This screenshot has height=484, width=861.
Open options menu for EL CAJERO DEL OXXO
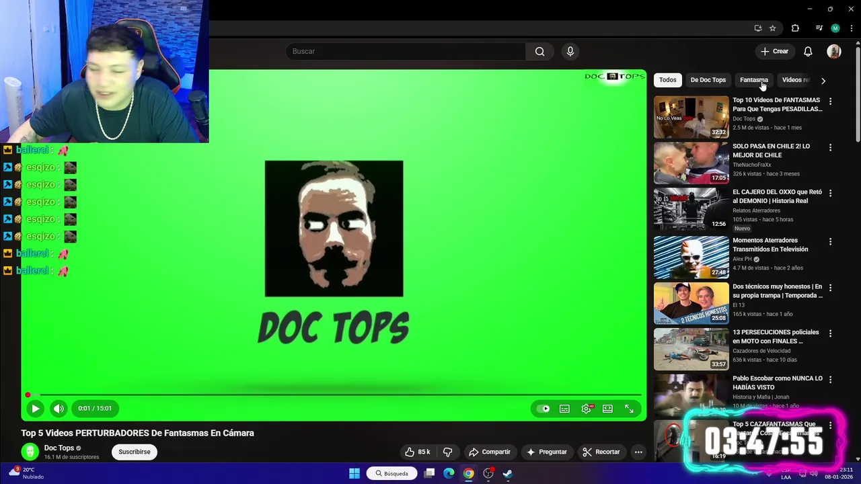pos(830,193)
